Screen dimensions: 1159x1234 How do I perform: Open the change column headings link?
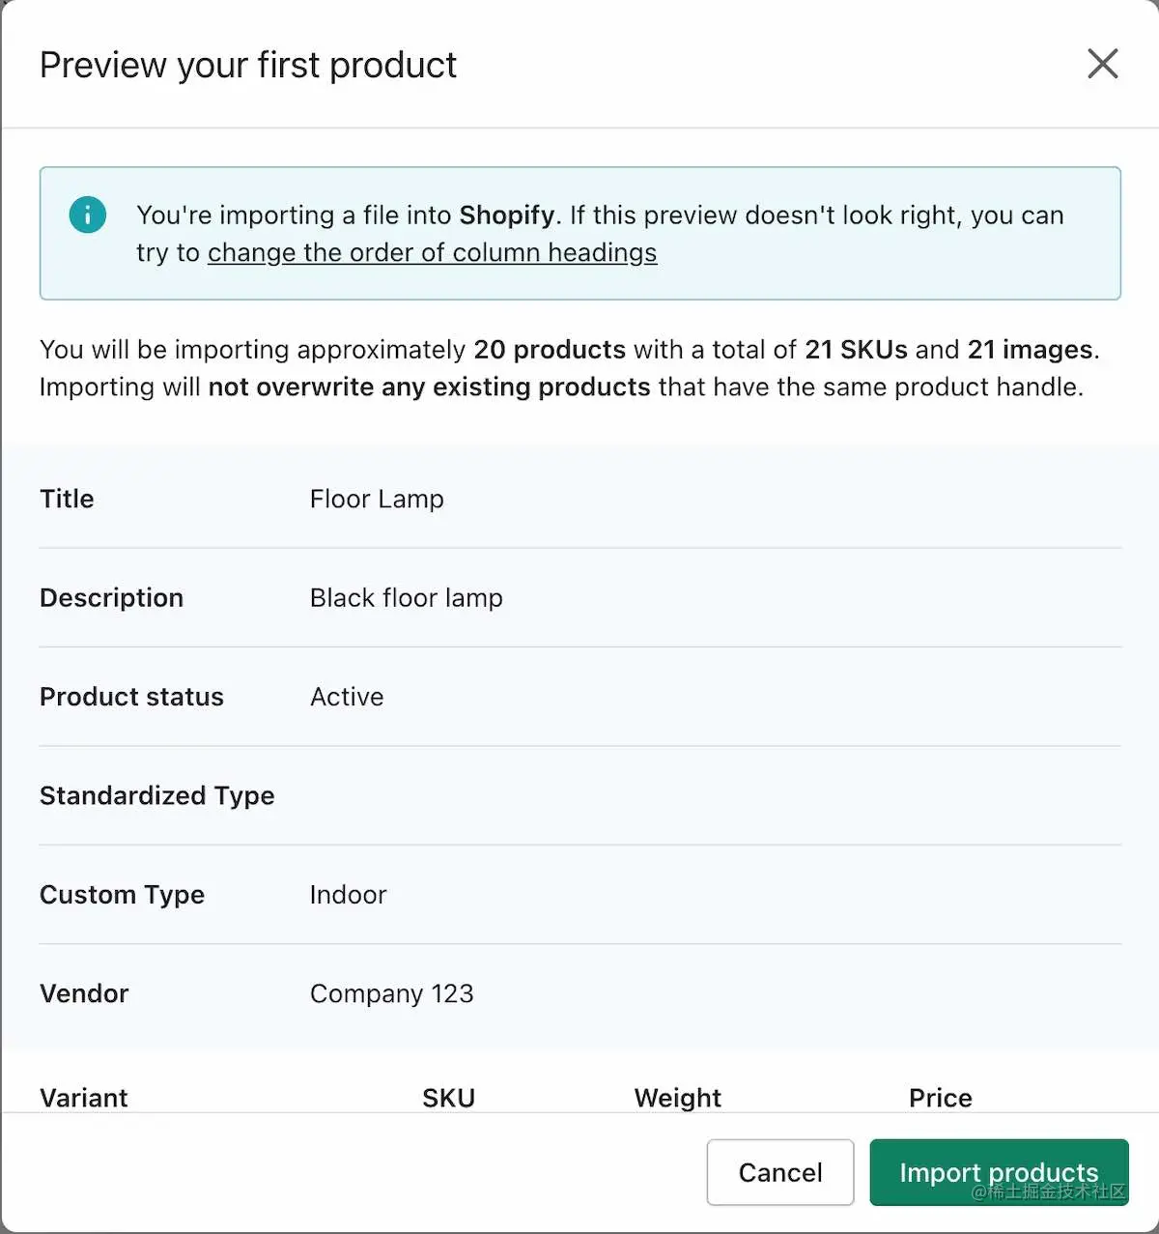[x=432, y=252]
